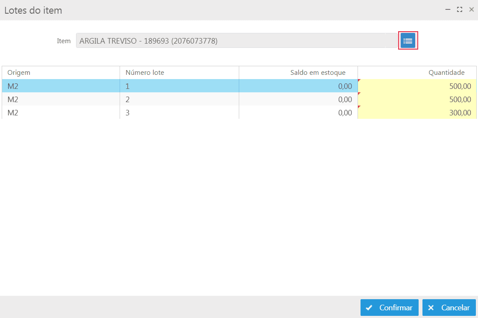Sort by the Origem column header

pos(61,73)
